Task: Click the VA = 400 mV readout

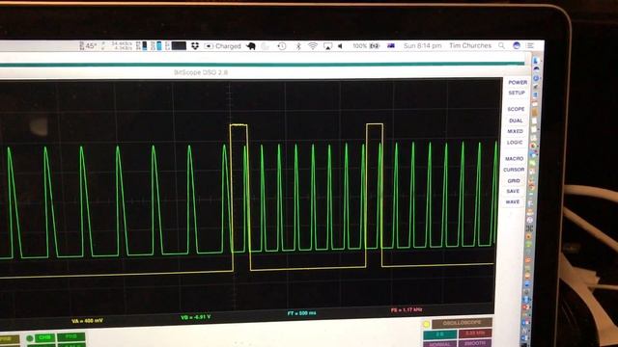Action: [x=87, y=321]
